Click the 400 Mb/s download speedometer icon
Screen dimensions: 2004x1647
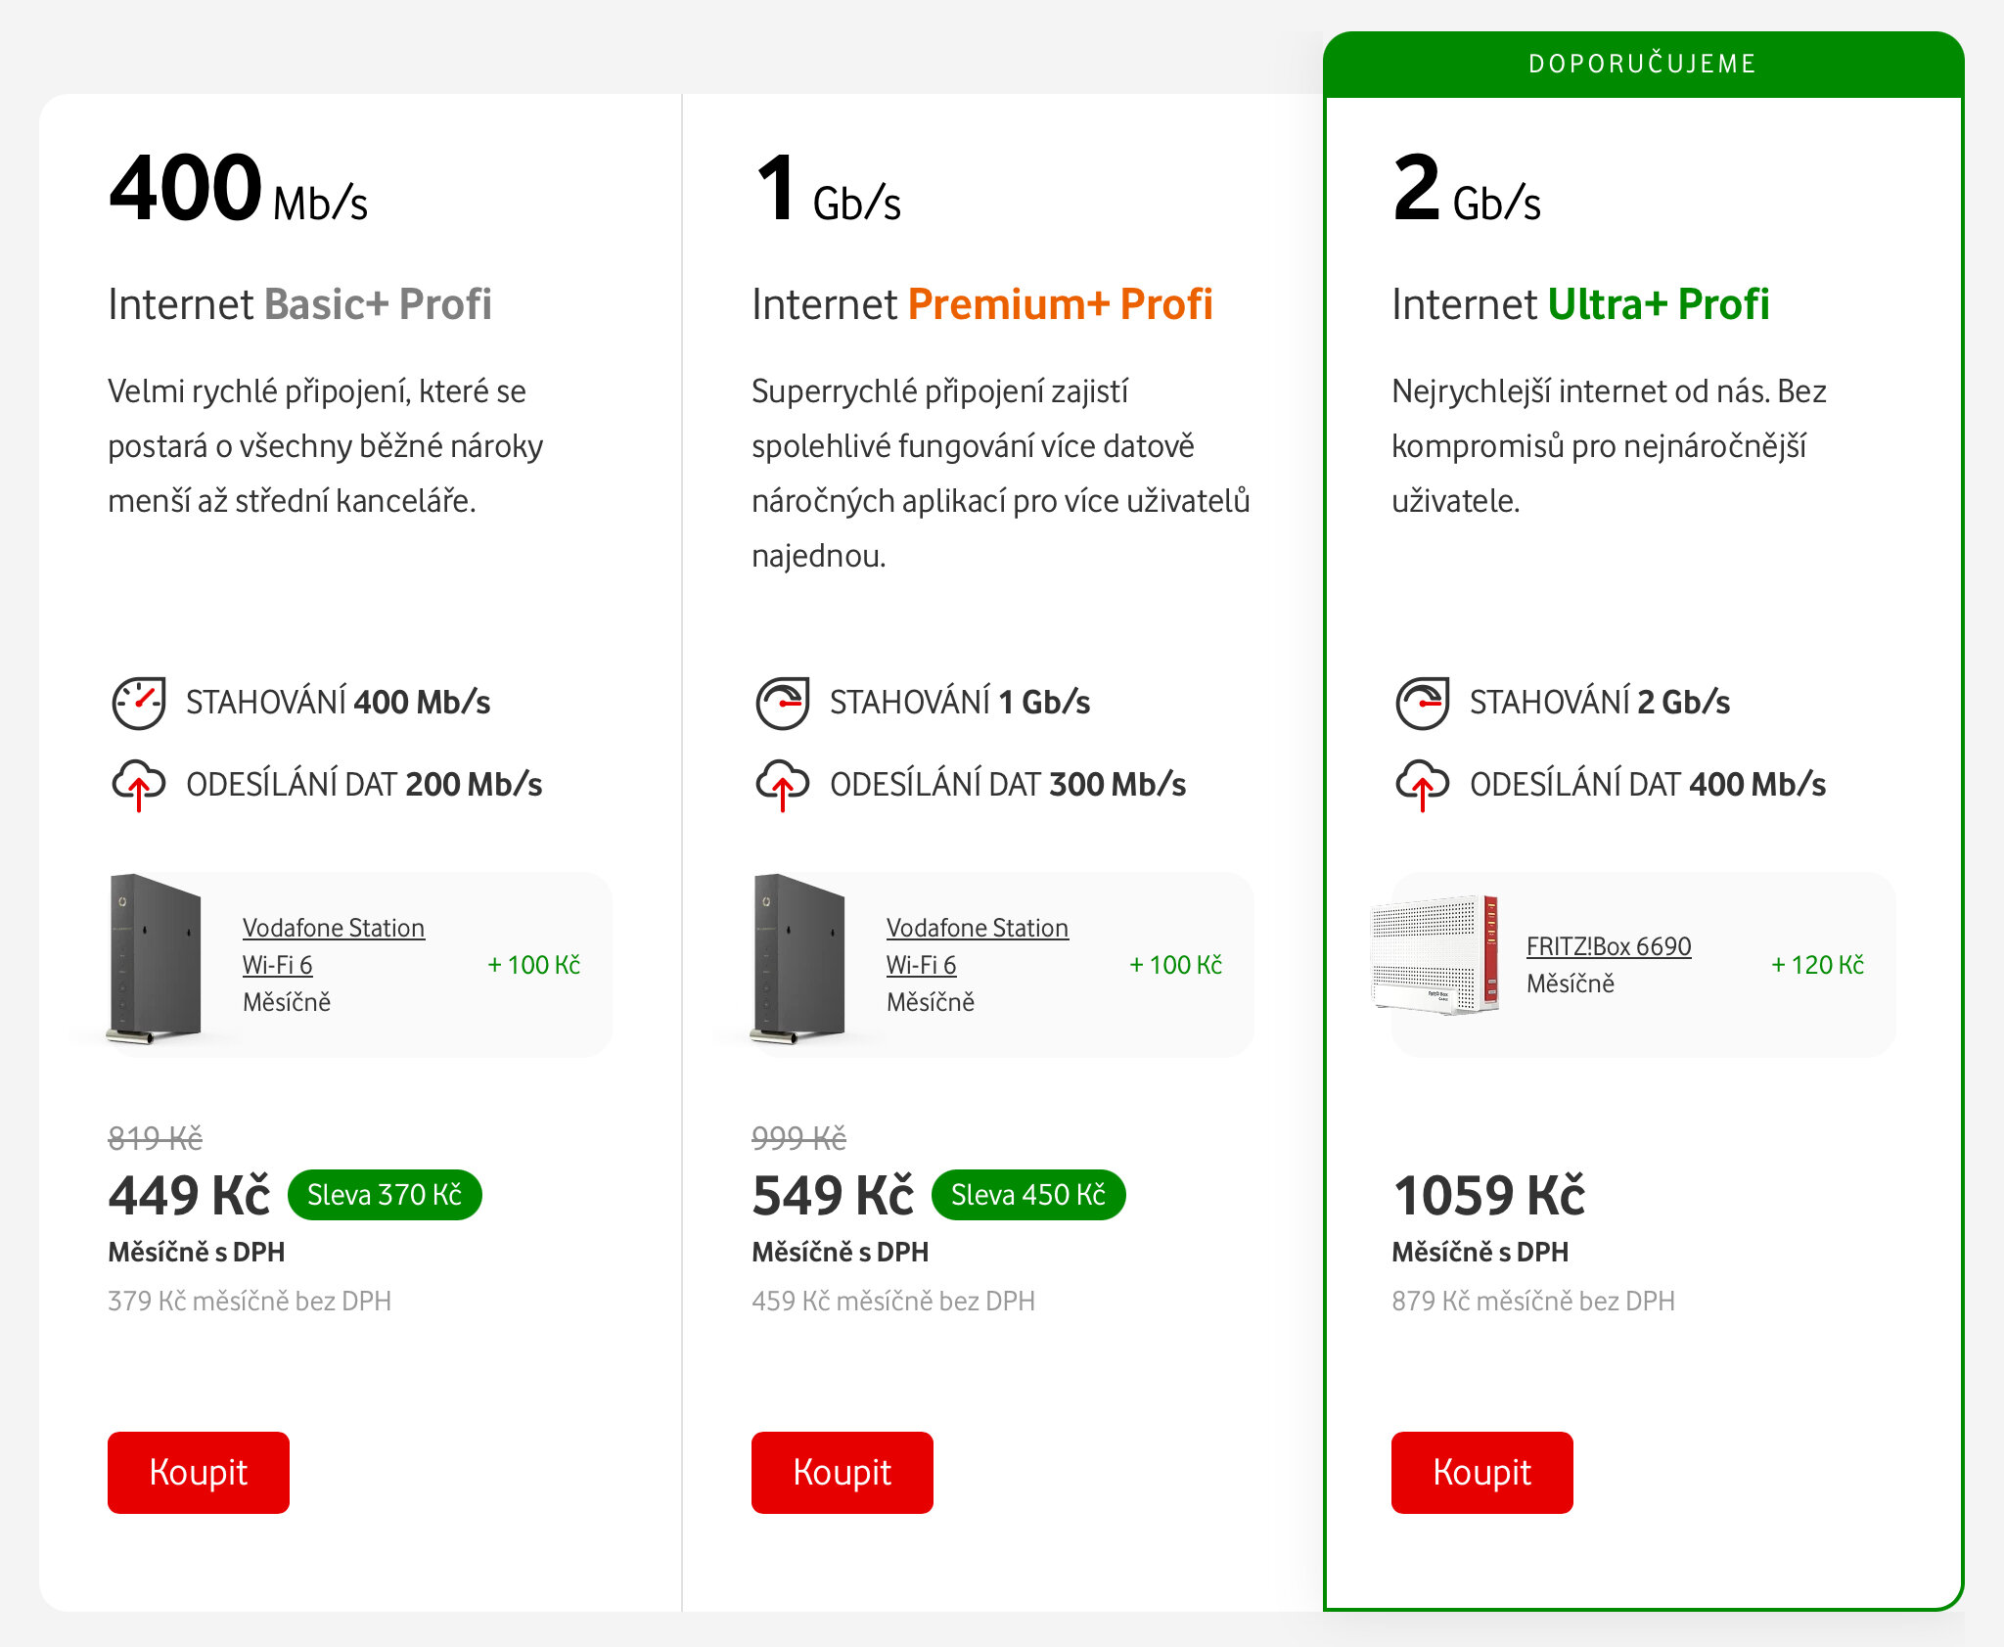tap(138, 703)
